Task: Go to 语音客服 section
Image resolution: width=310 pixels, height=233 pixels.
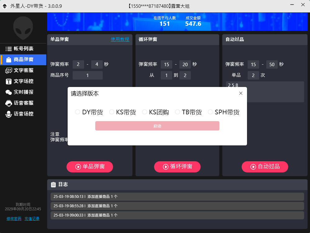Action: click(23, 103)
